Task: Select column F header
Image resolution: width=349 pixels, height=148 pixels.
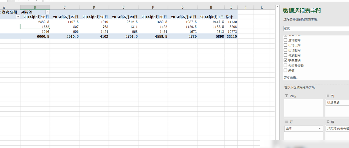Action: coord(153,7)
